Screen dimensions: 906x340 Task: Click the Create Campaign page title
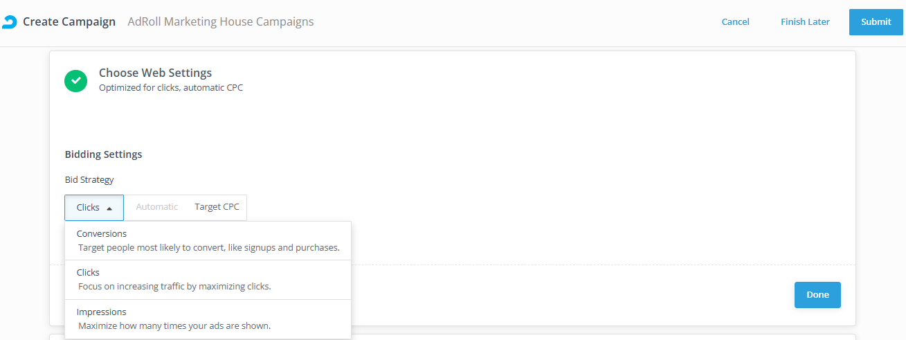(x=69, y=22)
